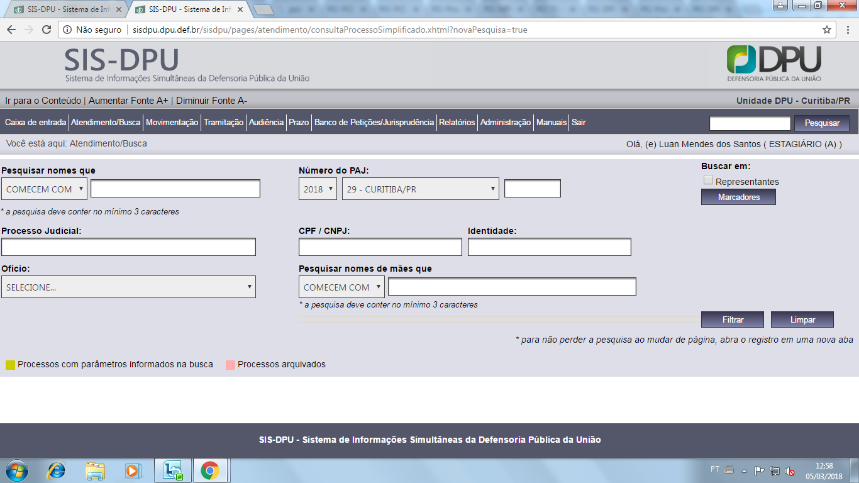Open the Marcadores button
This screenshot has width=859, height=483.
738,197
